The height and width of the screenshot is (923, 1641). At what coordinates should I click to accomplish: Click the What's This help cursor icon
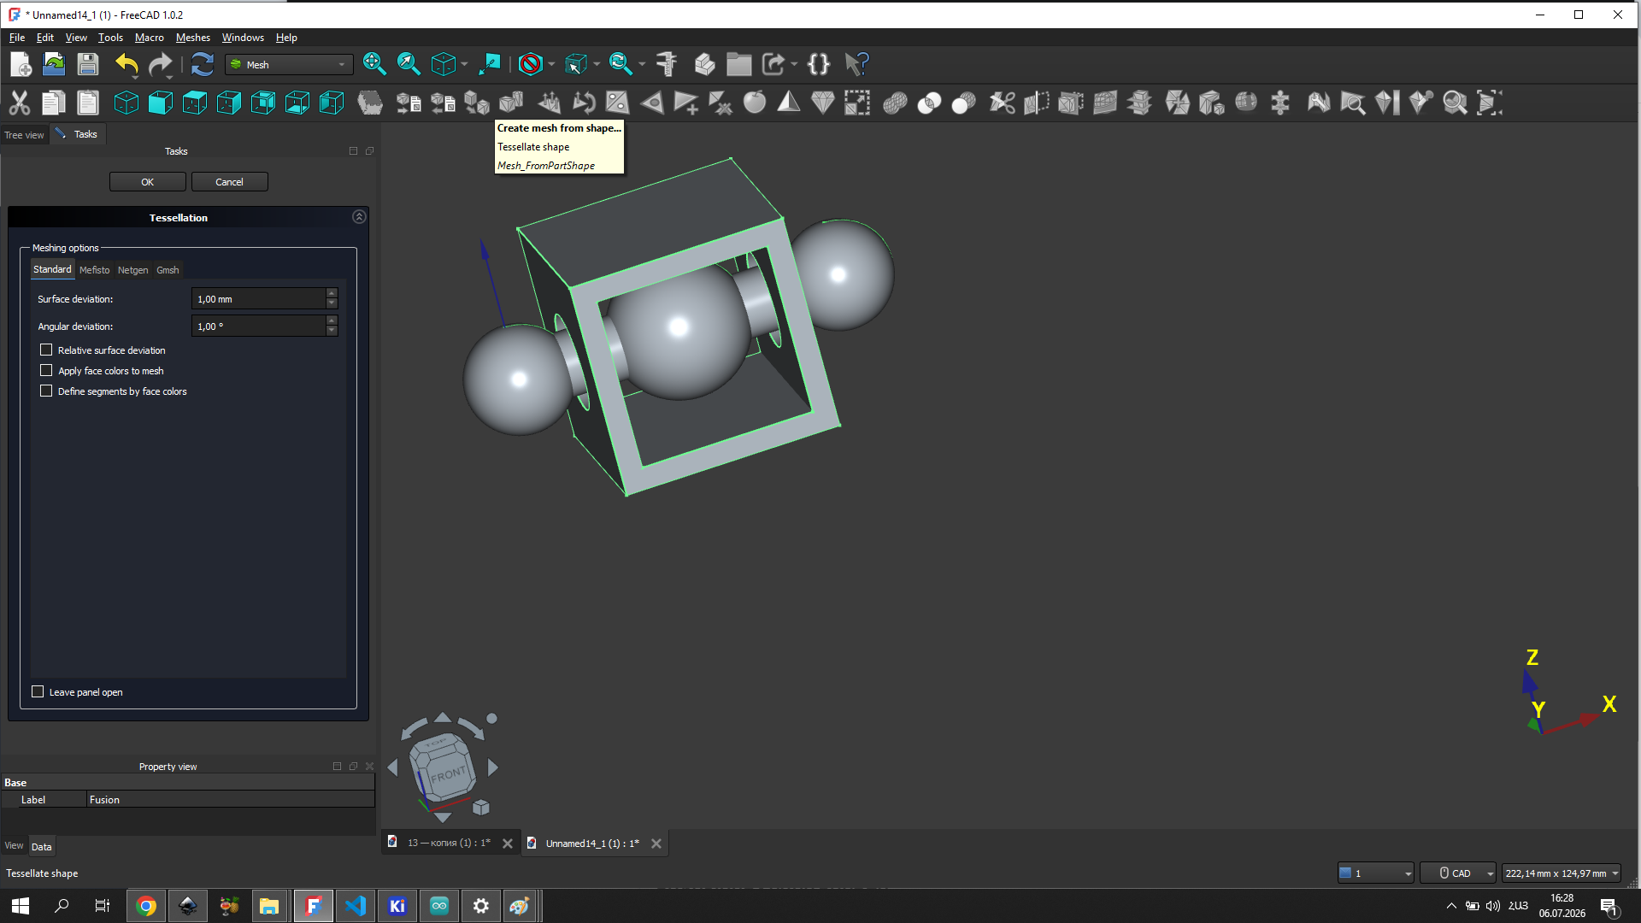tap(856, 64)
